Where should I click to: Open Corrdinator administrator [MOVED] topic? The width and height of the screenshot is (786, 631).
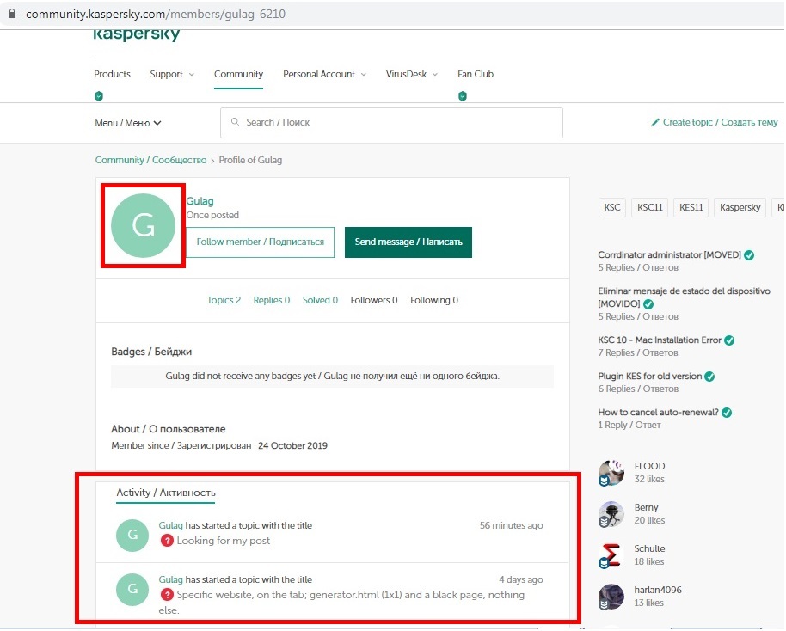coord(669,255)
